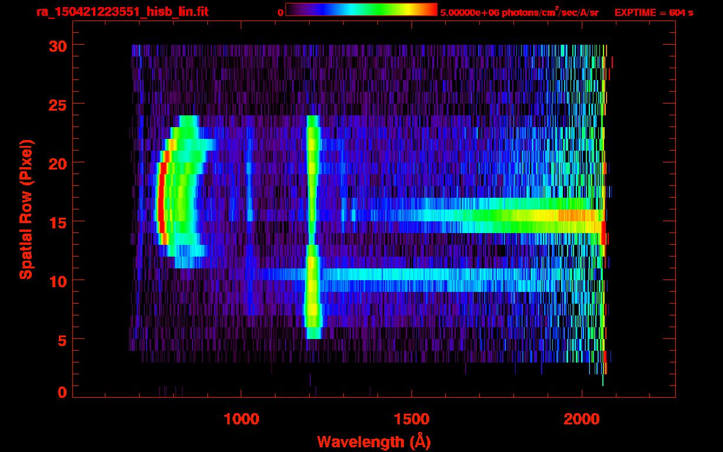Screen dimensions: 723x452
Task: Click the cyan horizontal band at row 10
Action: tap(412, 274)
